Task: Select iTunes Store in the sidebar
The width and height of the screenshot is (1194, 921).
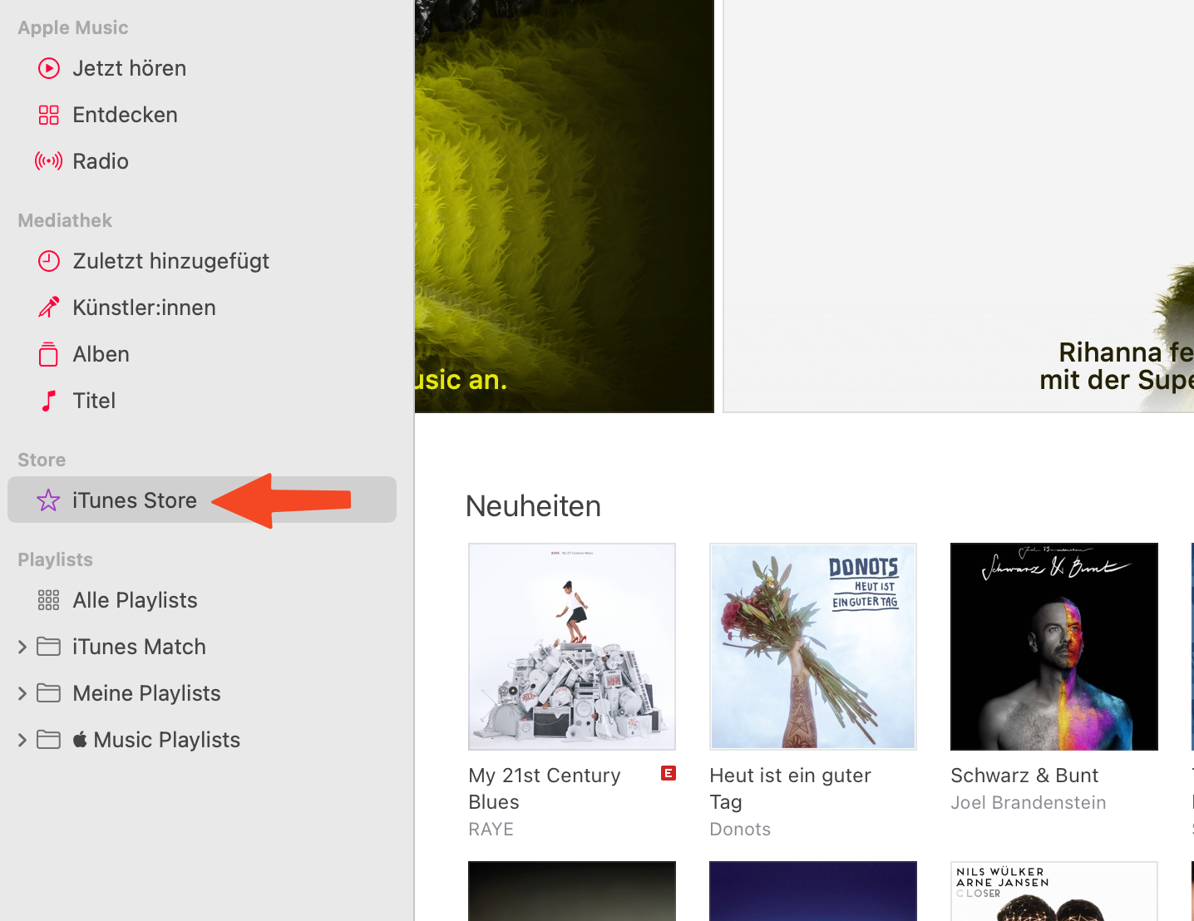Action: 202,500
